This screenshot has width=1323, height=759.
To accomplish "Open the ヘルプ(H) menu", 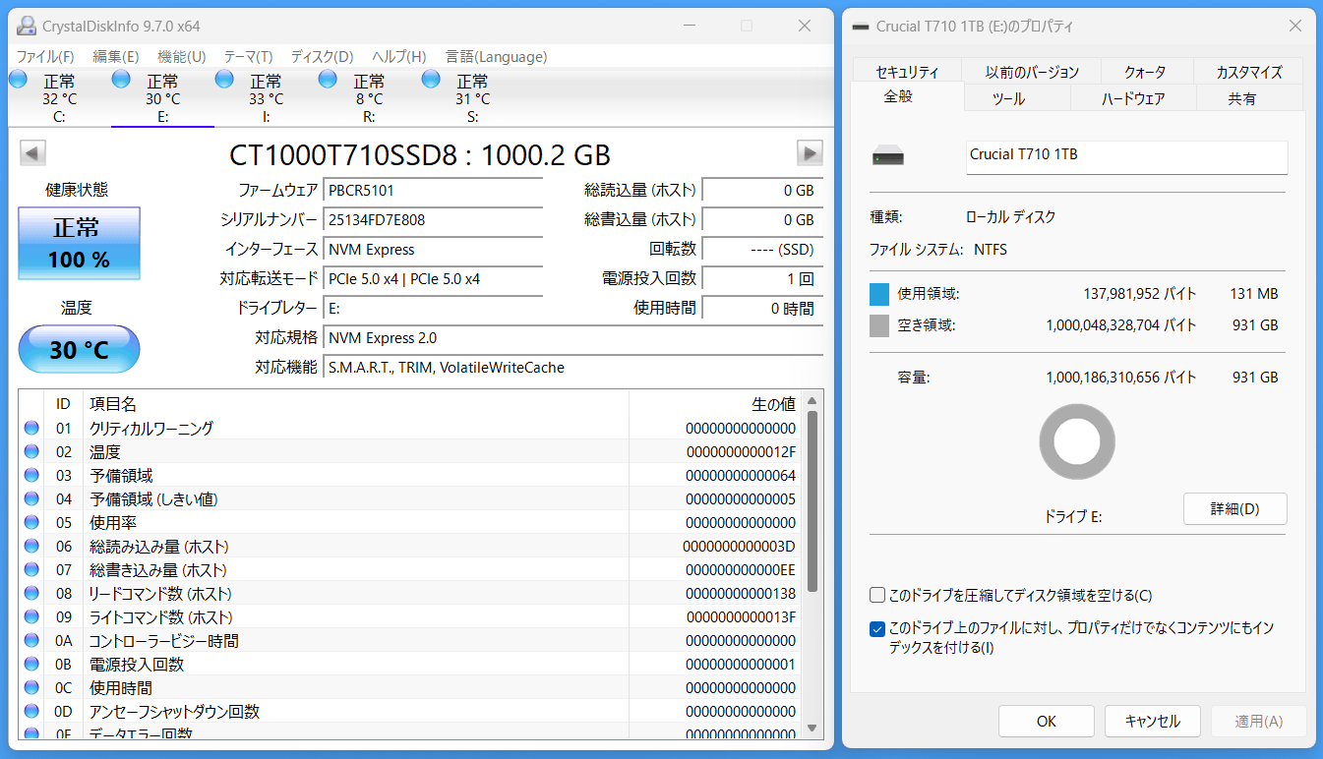I will click(399, 57).
